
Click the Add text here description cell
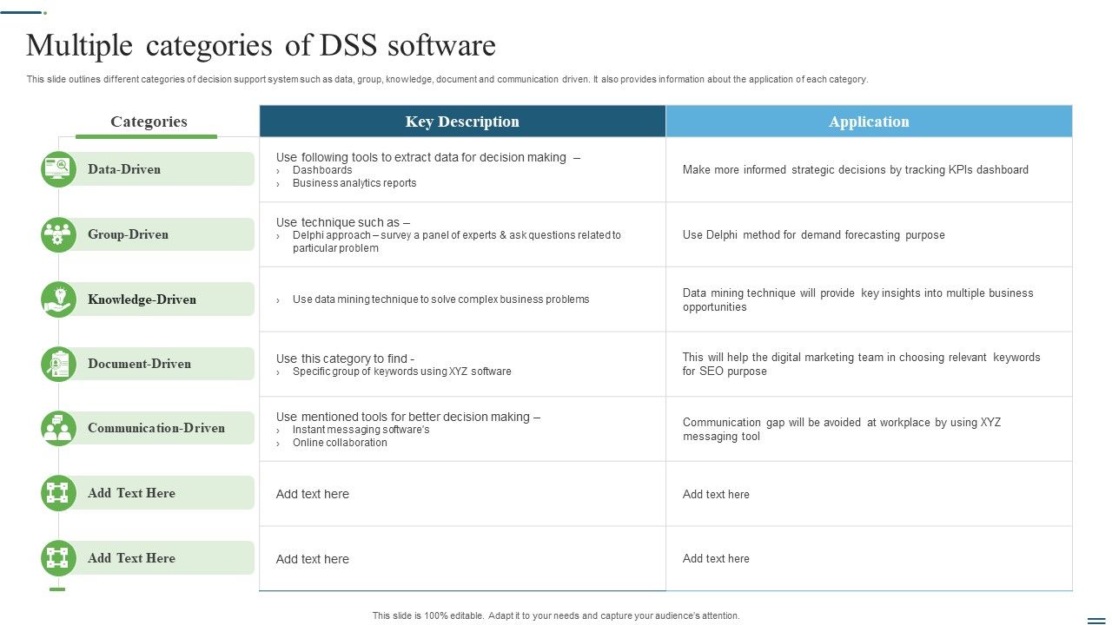point(312,493)
